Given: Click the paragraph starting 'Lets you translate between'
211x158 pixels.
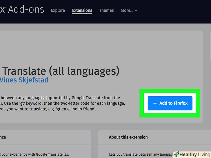Looking at the screenshot, I should pyautogui.click(x=141, y=155).
